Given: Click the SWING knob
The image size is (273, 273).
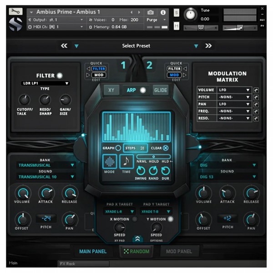Looking at the screenshot, I should pos(141,171).
